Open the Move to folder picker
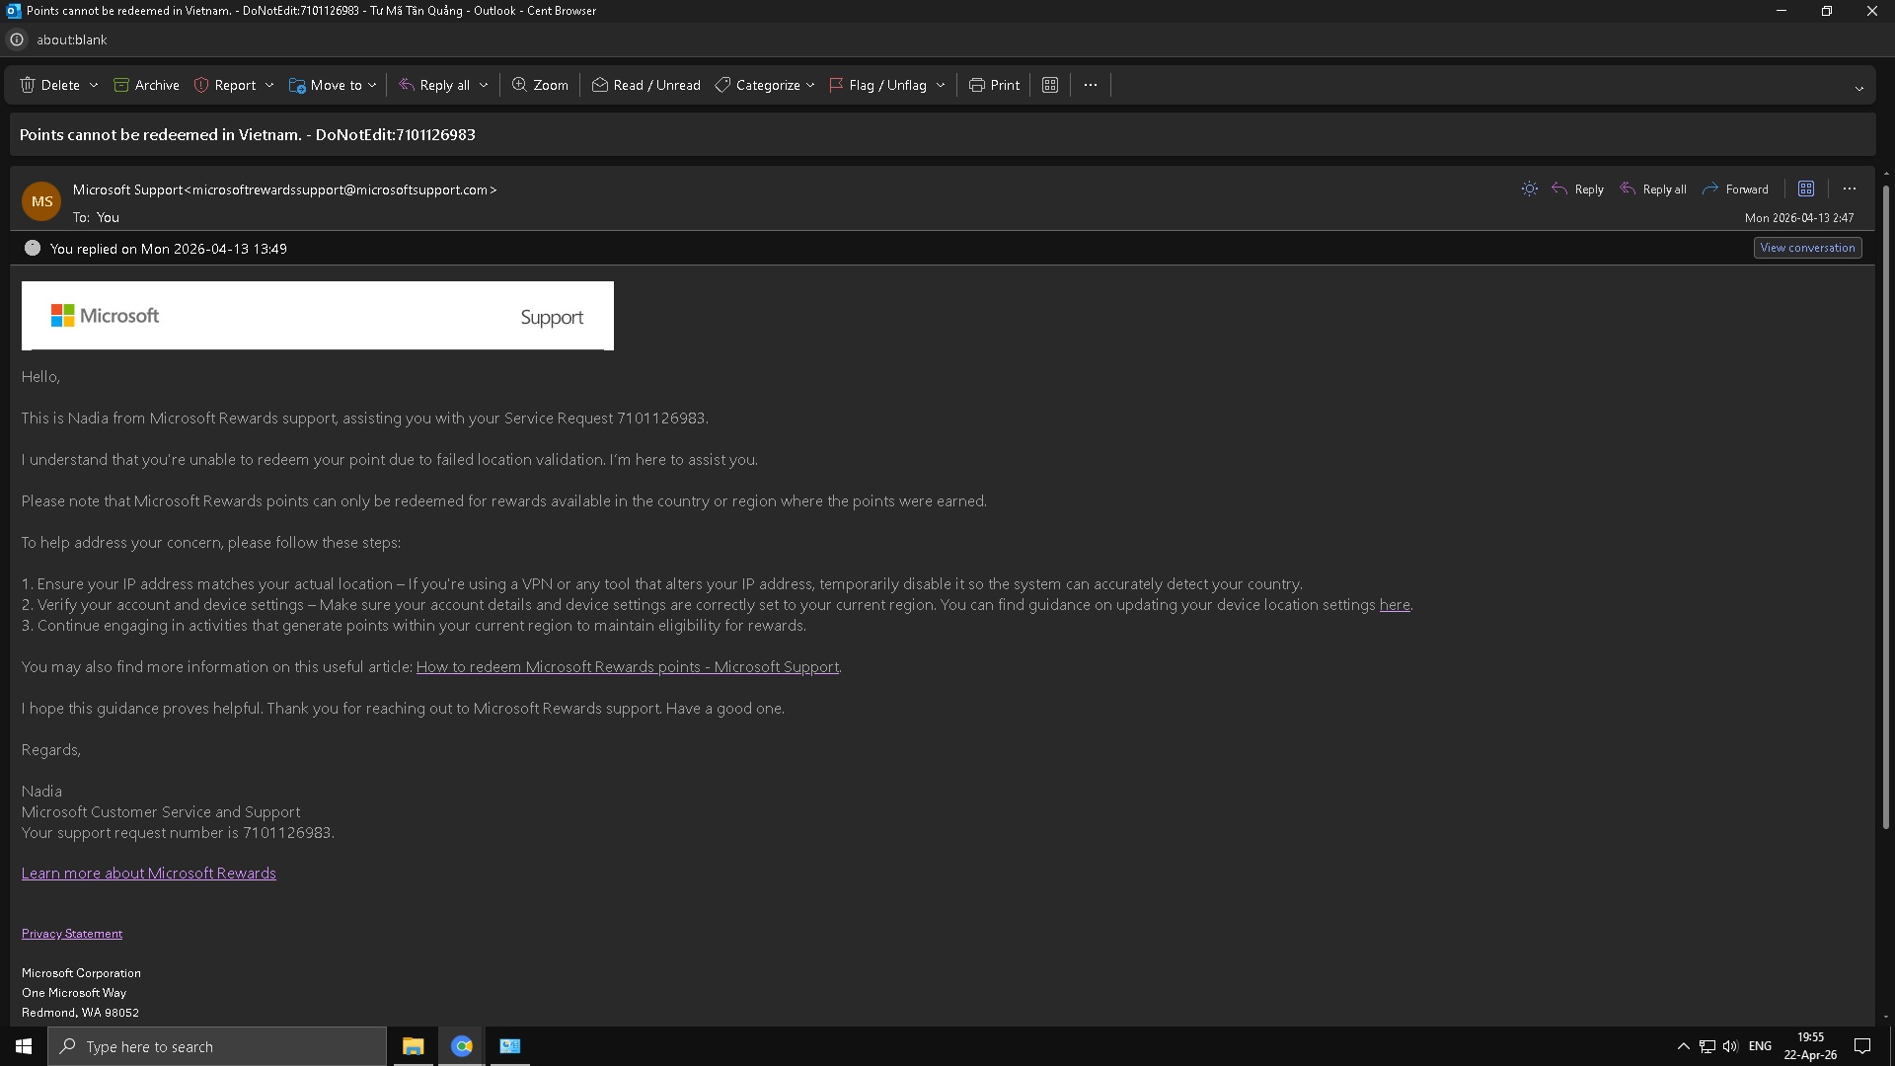 click(326, 85)
